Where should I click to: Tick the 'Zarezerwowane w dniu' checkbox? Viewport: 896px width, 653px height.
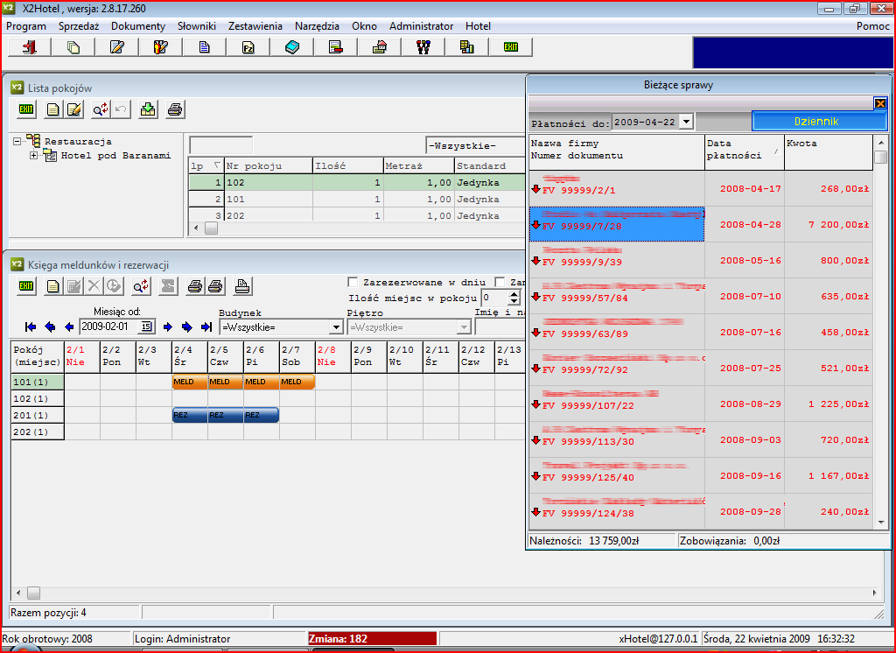click(x=353, y=282)
